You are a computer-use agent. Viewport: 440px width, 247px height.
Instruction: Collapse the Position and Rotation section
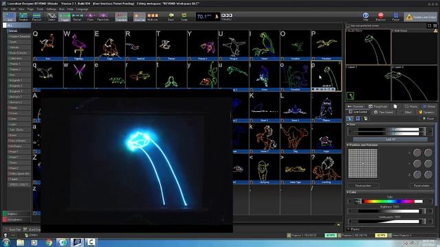[x=348, y=145]
